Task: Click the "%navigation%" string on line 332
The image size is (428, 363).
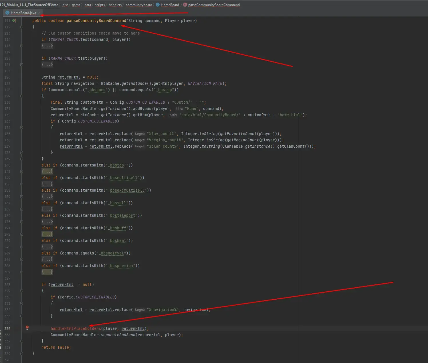Action: 163,310
